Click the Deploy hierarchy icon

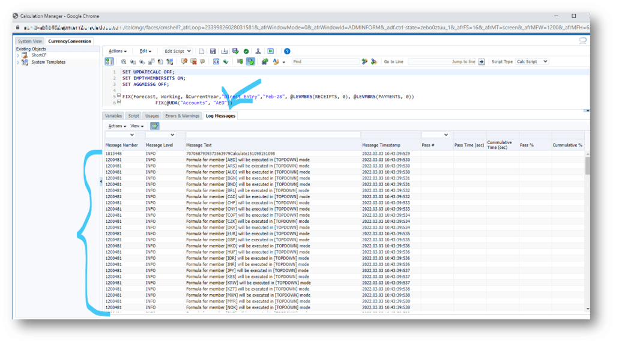point(258,51)
